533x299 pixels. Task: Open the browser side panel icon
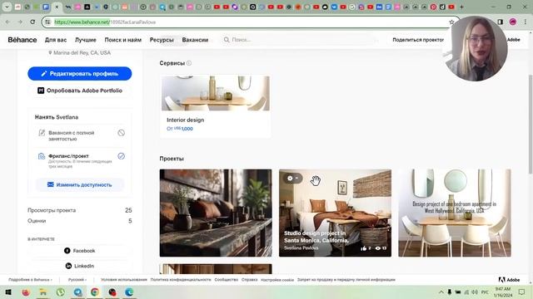point(500,22)
